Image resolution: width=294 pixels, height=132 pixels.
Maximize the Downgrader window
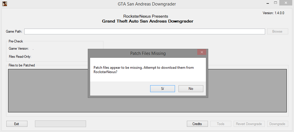(x=276, y=3)
